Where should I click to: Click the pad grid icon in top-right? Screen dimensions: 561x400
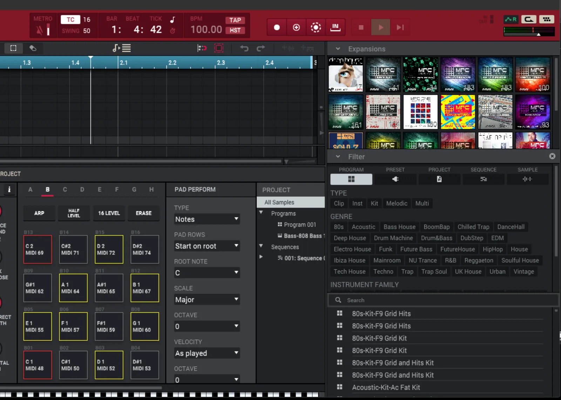547,19
